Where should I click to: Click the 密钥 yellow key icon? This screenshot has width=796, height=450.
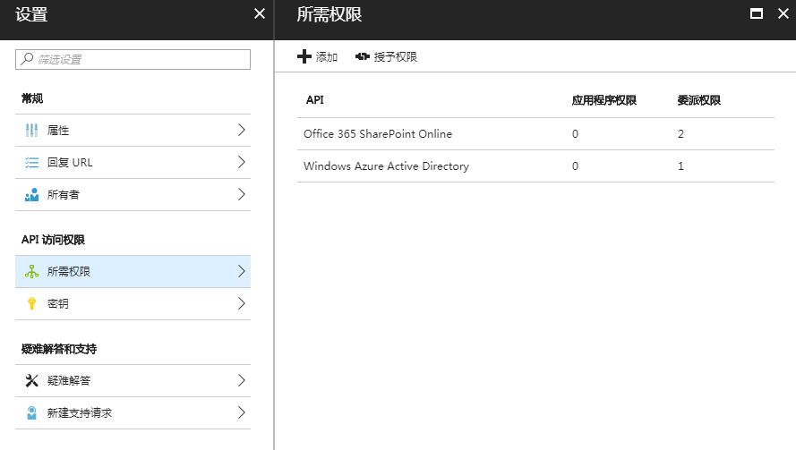pyautogui.click(x=31, y=303)
